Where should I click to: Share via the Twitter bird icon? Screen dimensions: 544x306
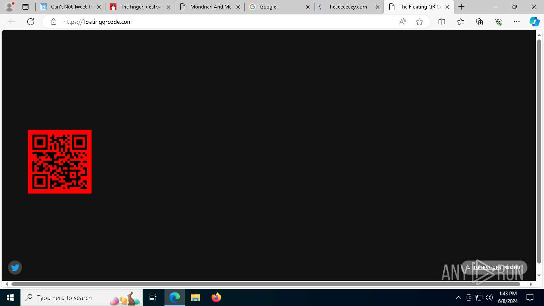pos(15,267)
